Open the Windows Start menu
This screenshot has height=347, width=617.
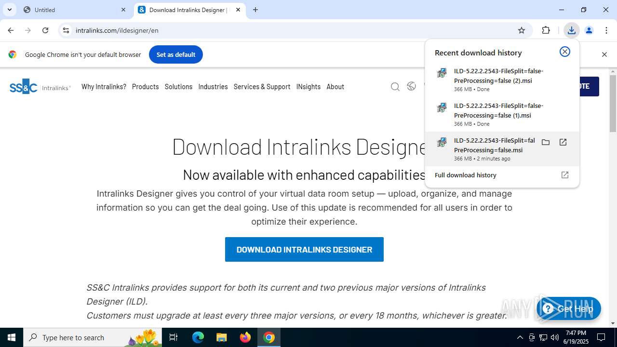click(x=12, y=337)
